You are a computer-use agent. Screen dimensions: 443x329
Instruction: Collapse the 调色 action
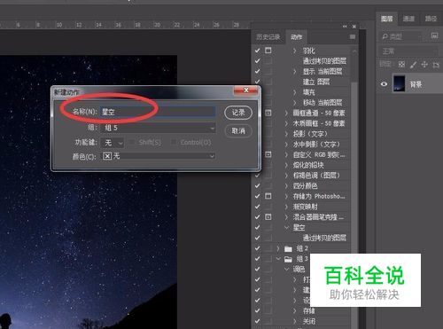coord(286,269)
